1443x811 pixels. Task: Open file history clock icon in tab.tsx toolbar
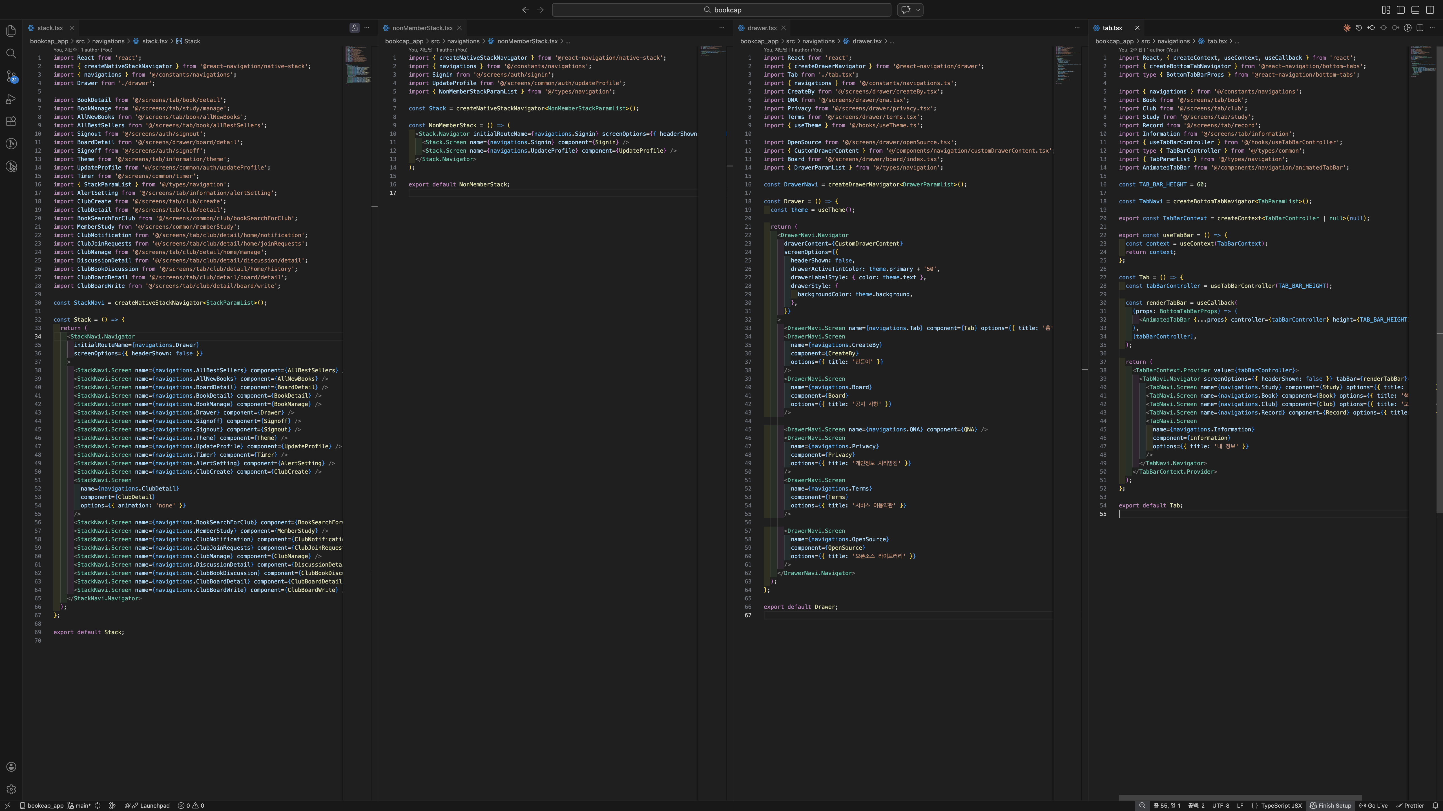(x=1358, y=28)
